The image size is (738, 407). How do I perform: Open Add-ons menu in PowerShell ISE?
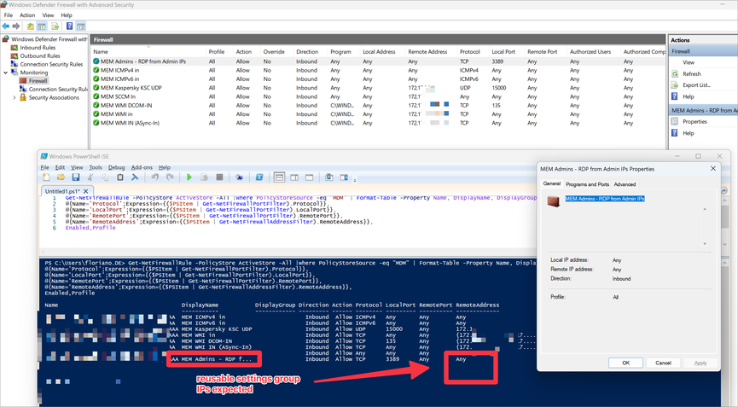coord(142,167)
